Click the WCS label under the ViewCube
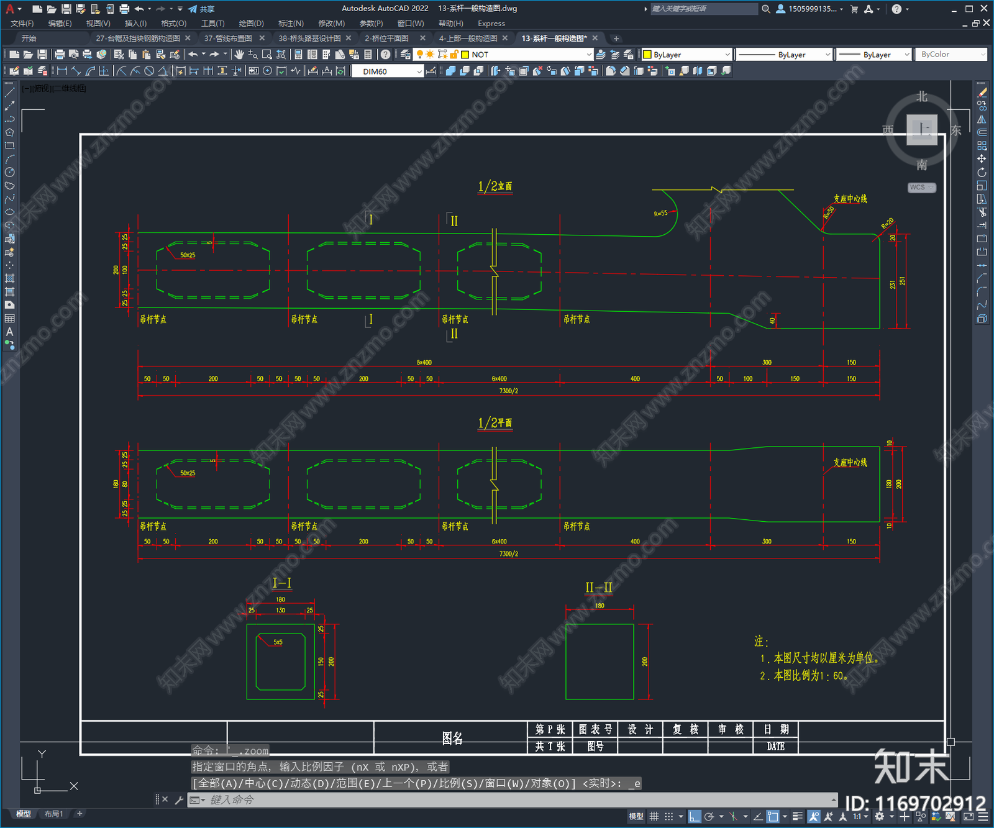 [918, 187]
